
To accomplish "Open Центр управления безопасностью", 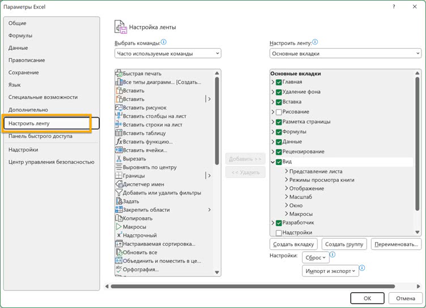I will [x=52, y=162].
